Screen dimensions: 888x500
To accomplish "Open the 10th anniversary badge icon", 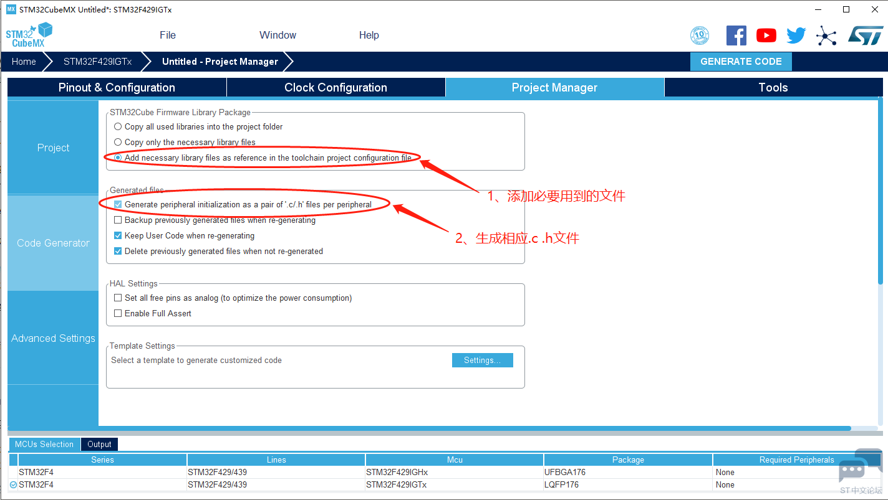I will click(x=700, y=35).
